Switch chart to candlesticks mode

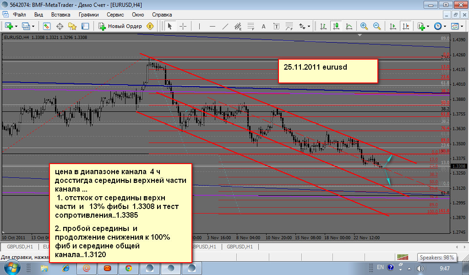click(x=336, y=26)
